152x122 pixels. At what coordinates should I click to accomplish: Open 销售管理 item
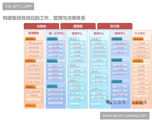point(55,70)
